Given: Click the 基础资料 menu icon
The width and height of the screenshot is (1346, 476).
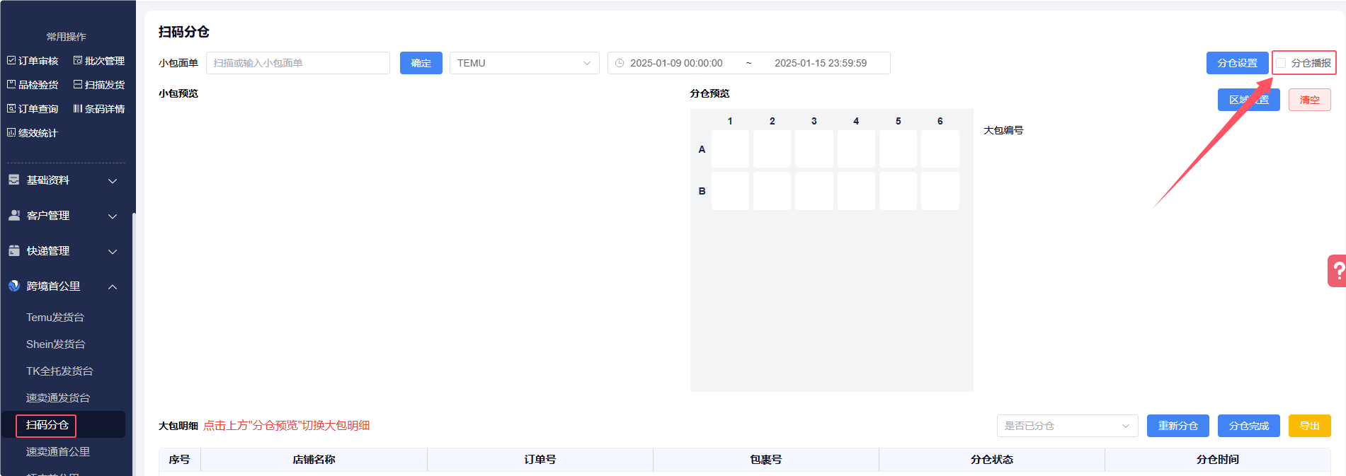Looking at the screenshot, I should [14, 180].
